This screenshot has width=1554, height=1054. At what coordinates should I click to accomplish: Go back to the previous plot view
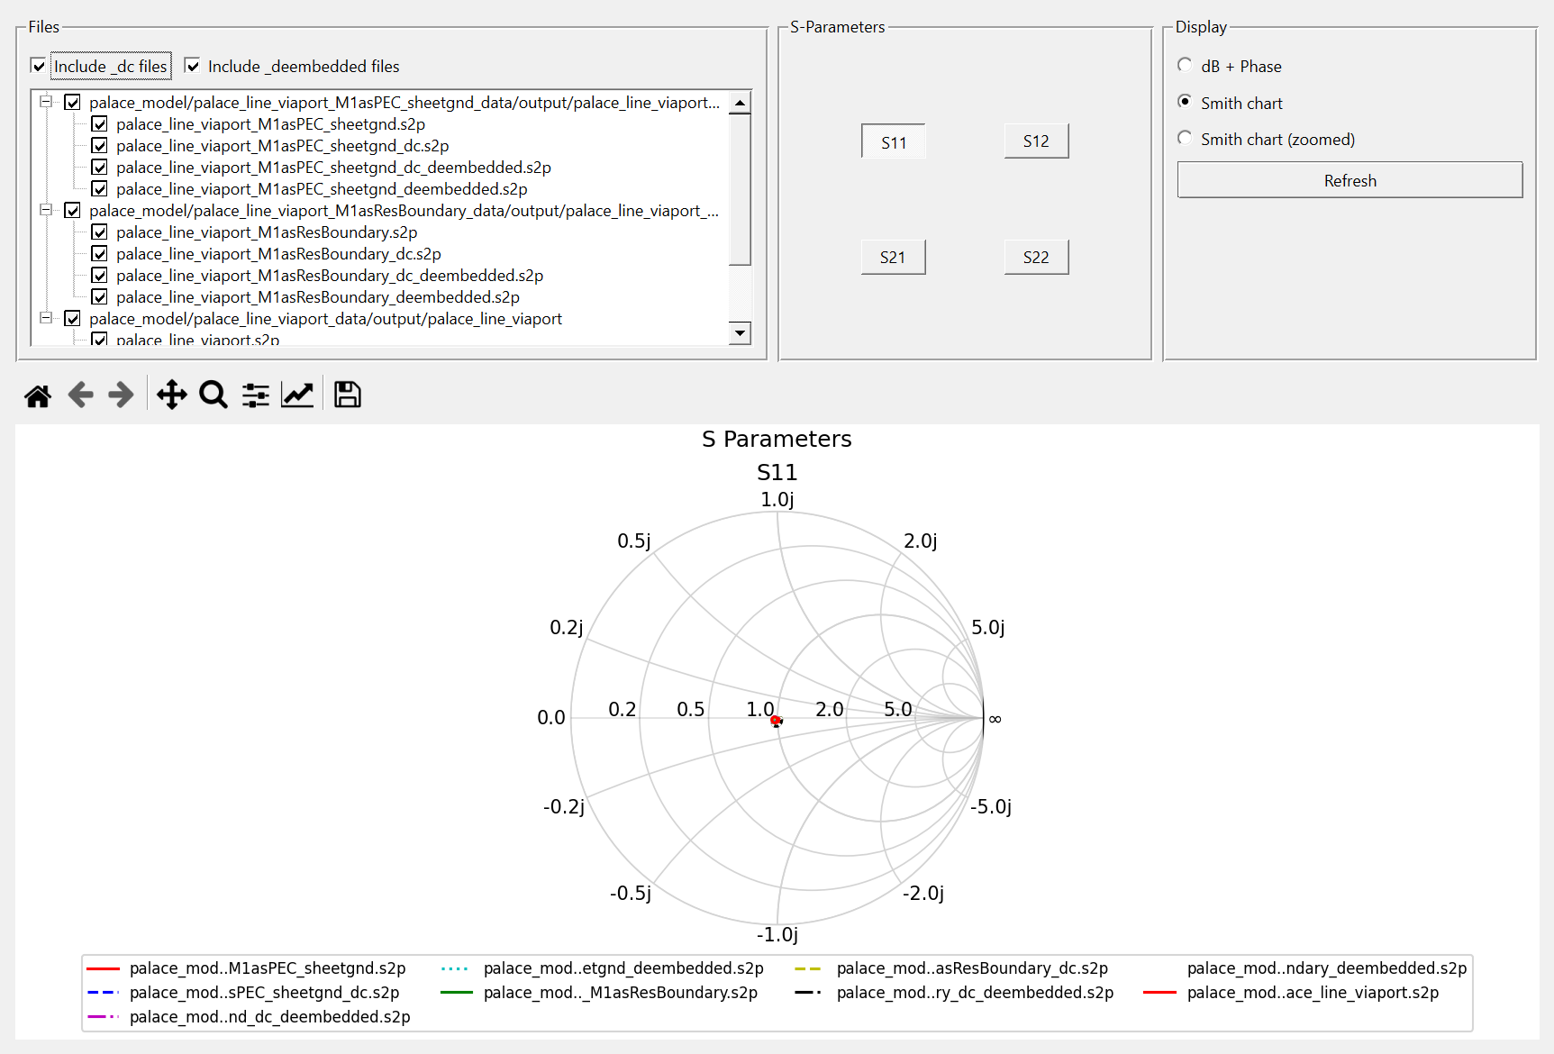[81, 395]
